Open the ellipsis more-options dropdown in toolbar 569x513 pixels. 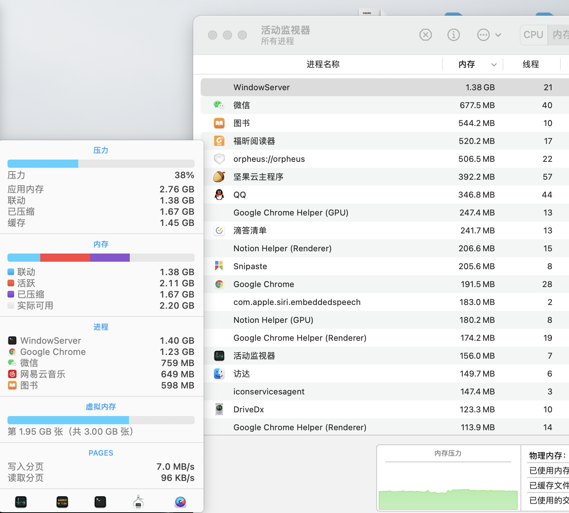(x=489, y=35)
